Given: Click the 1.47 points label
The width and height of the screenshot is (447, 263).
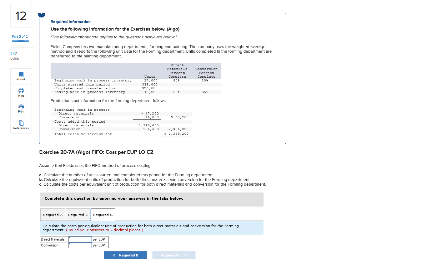Looking at the screenshot, I should click(15, 56).
